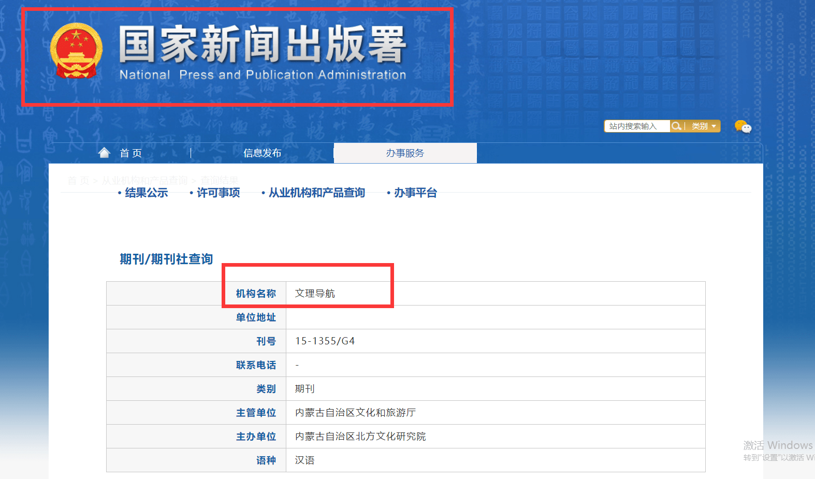Viewport: 815px width, 479px height.
Task: Select the 期刊 category value
Action: [x=304, y=389]
